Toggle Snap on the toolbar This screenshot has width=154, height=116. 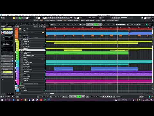click(x=78, y=18)
